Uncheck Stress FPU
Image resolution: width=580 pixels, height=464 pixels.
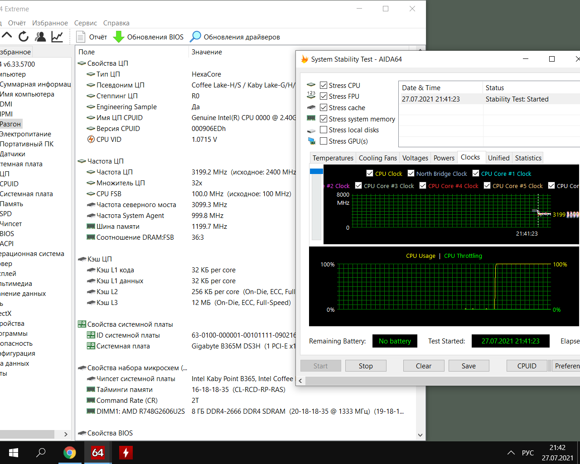[x=324, y=96]
